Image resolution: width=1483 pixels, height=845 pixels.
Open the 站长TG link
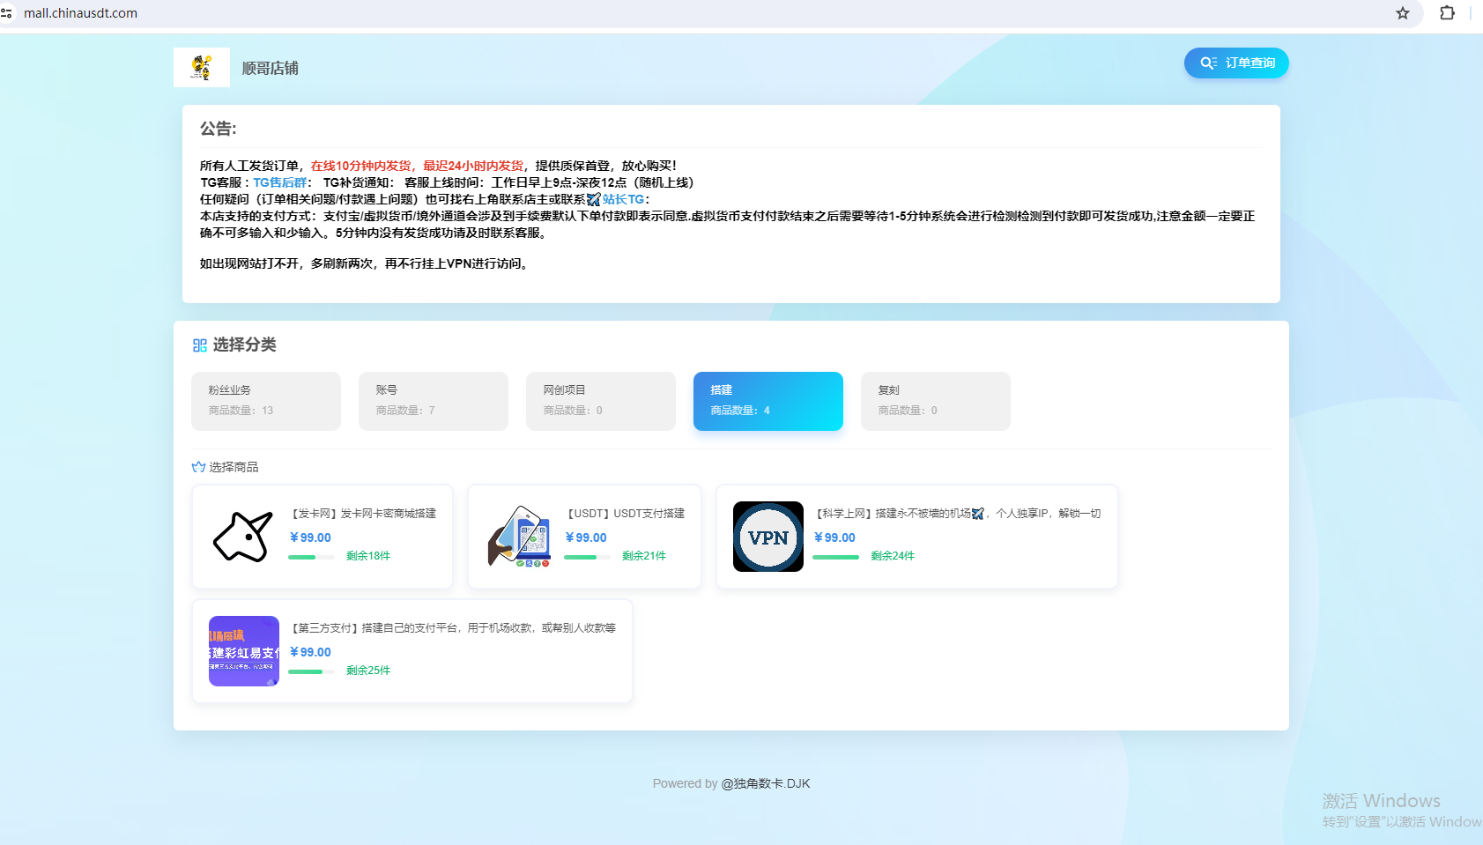[623, 199]
